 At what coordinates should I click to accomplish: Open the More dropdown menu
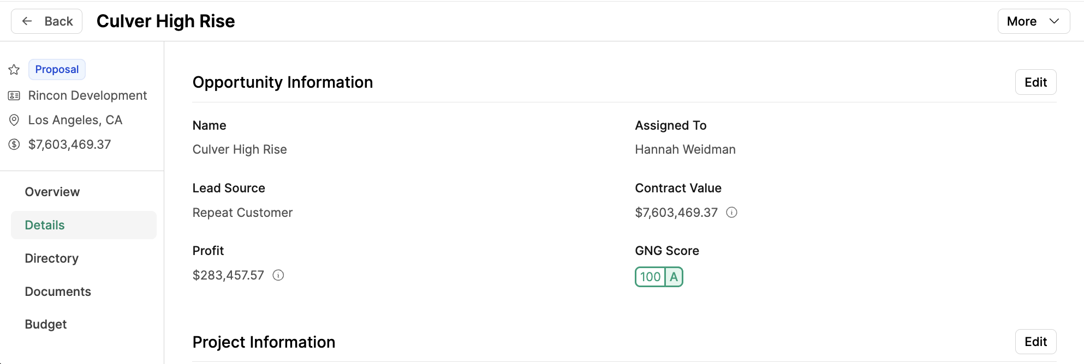click(1033, 21)
